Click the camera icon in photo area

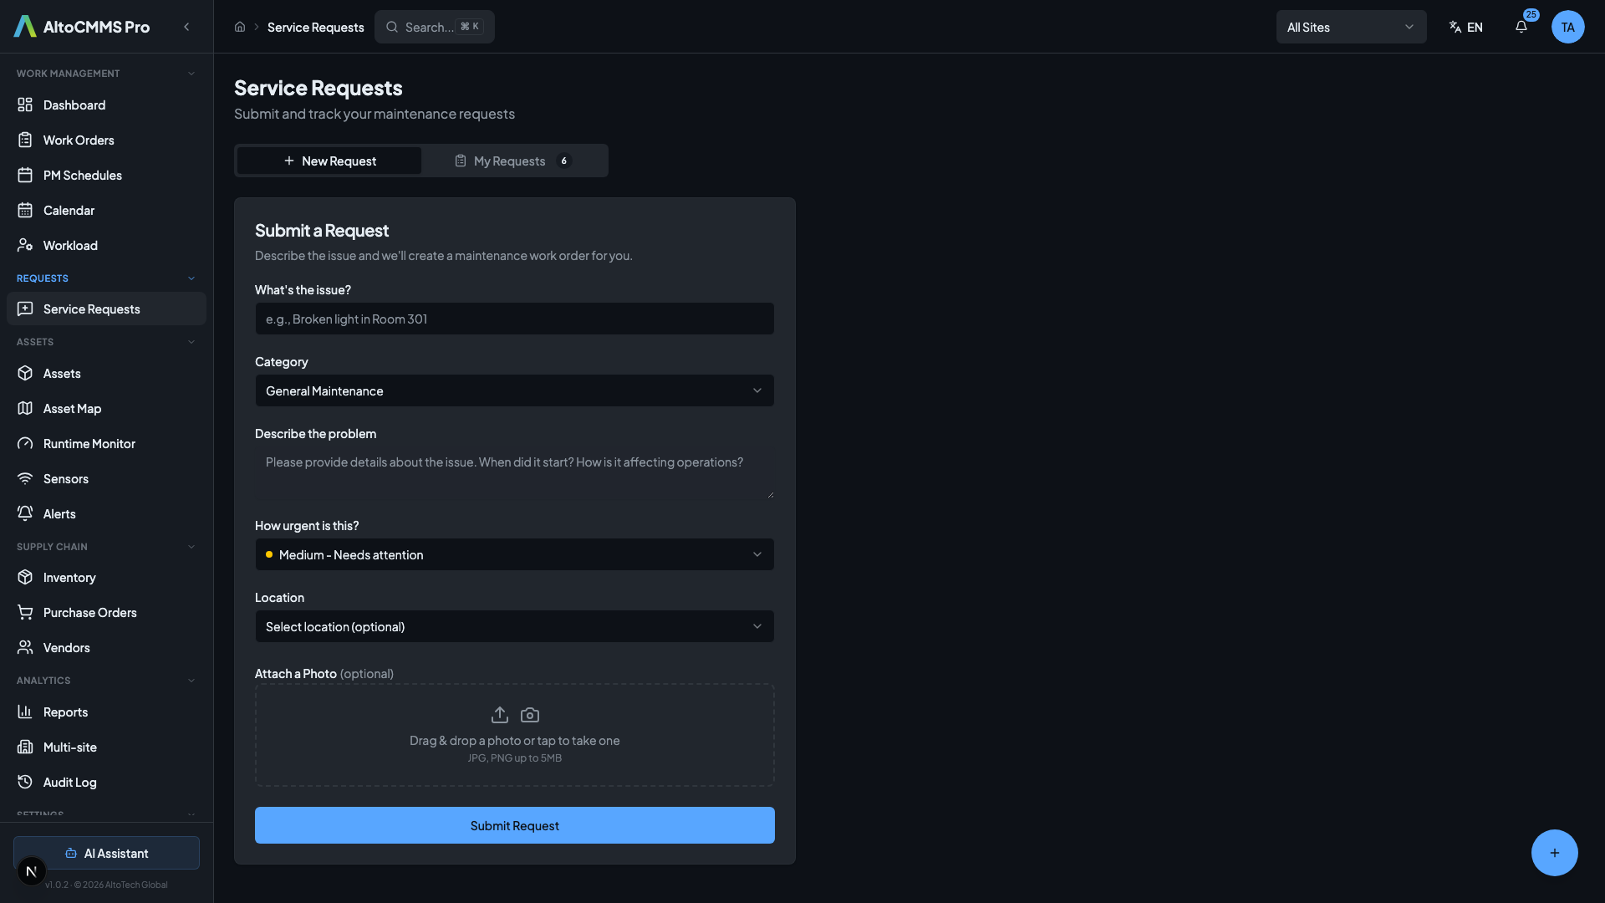click(530, 715)
